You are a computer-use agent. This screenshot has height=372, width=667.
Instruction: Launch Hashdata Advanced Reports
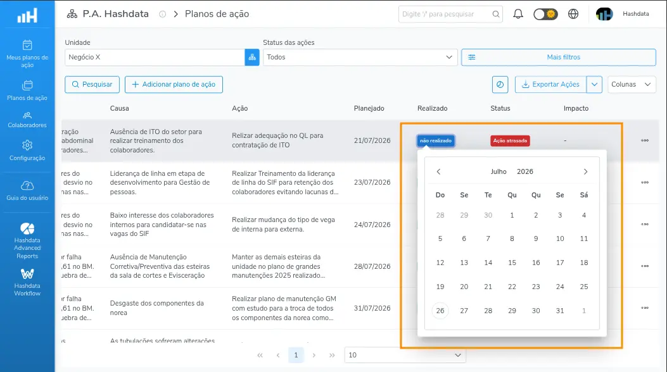pyautogui.click(x=27, y=240)
